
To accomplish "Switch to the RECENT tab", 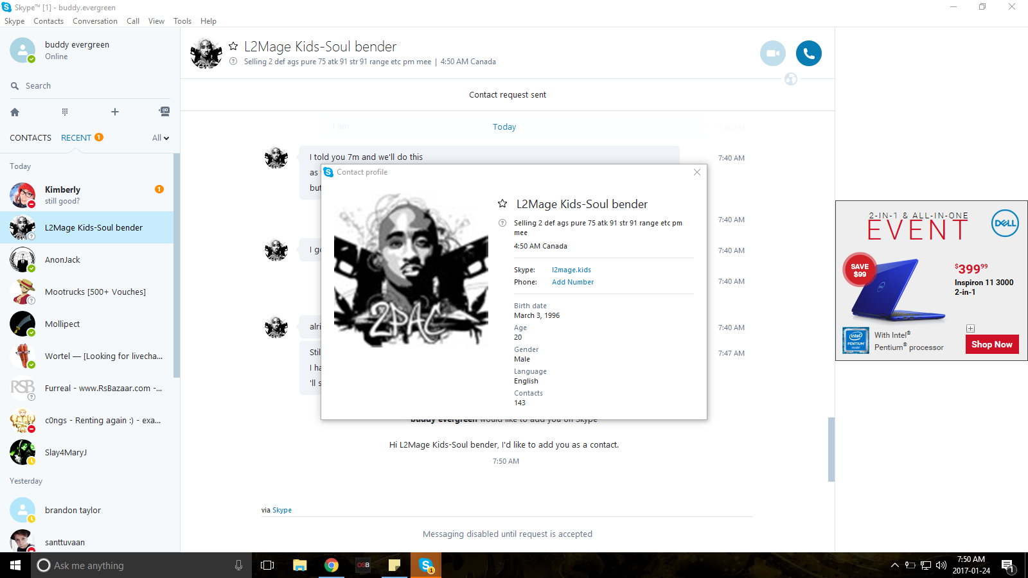I will pyautogui.click(x=76, y=138).
